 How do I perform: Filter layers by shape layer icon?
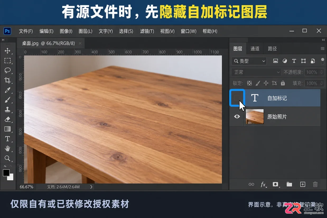(x=303, y=61)
